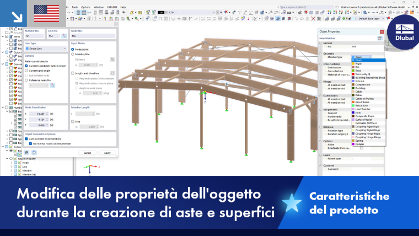This screenshot has width=419, height=236.
Task: Select the Member/line input mode radio
Action: (x=73, y=54)
